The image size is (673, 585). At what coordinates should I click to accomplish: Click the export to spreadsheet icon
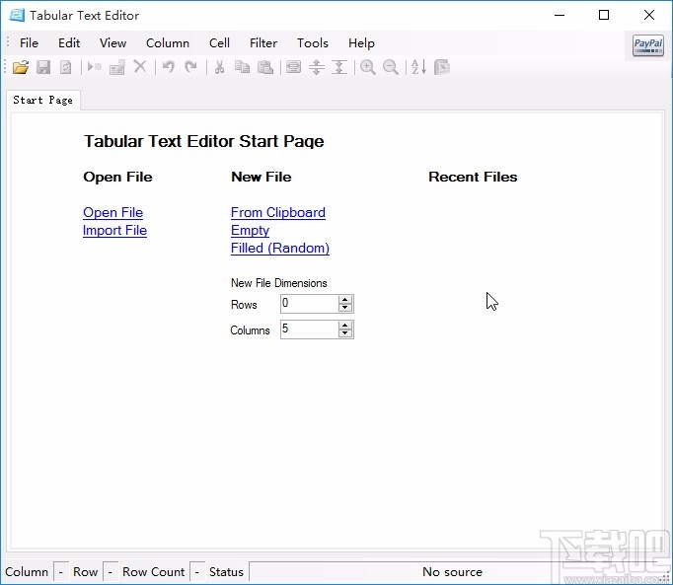(x=442, y=67)
